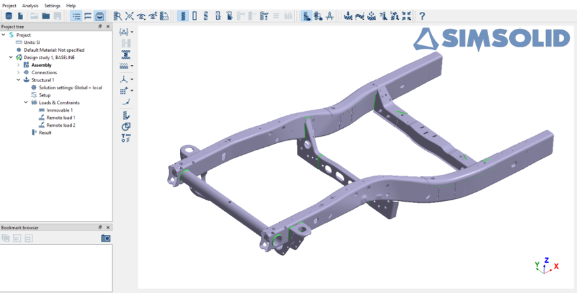Select Solution settings: Global + local
The width and height of the screenshot is (577, 293).
click(x=70, y=87)
